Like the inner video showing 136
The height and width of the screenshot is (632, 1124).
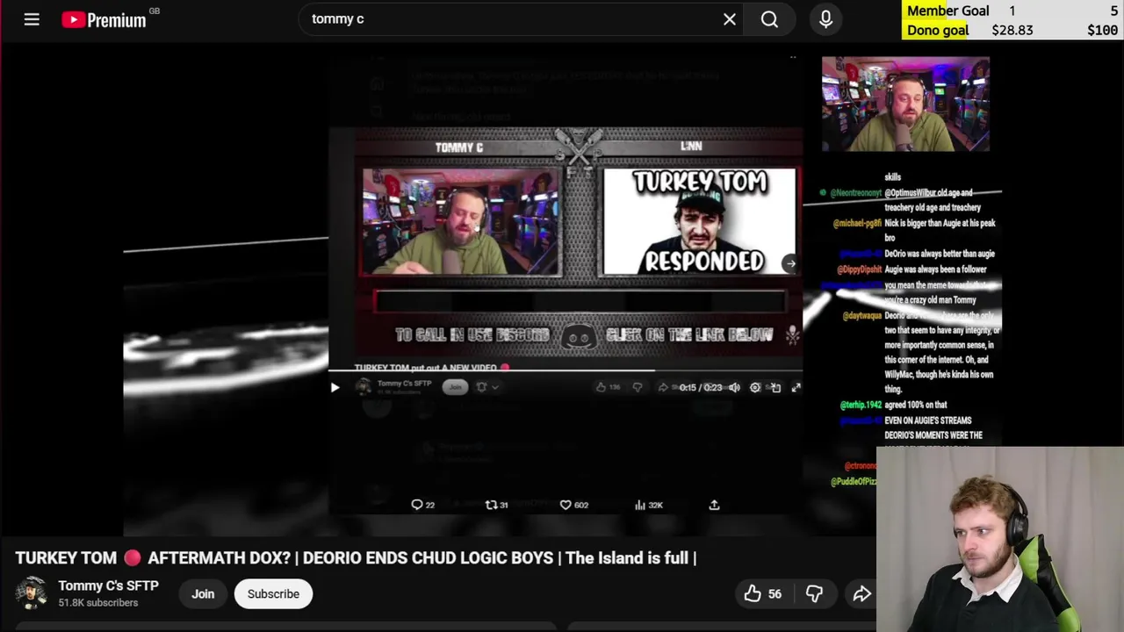coord(607,387)
